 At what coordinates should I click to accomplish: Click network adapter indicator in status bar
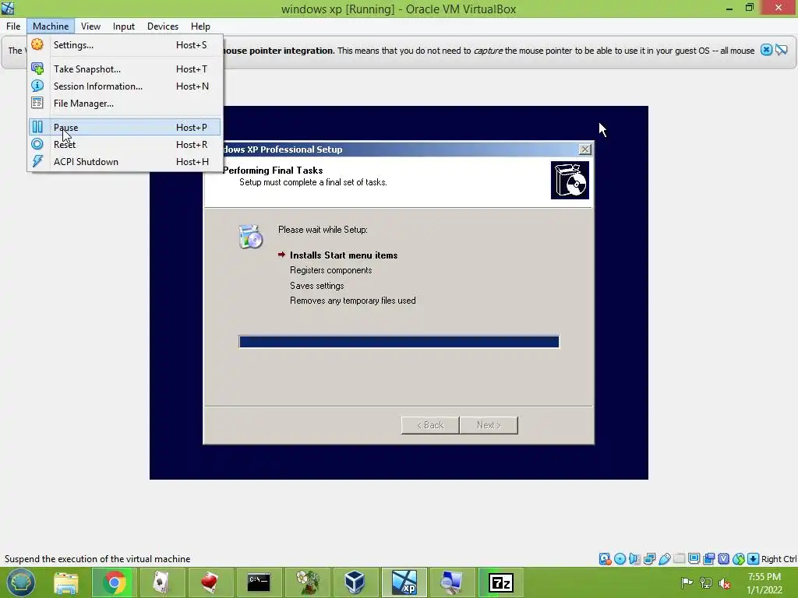[x=649, y=559]
